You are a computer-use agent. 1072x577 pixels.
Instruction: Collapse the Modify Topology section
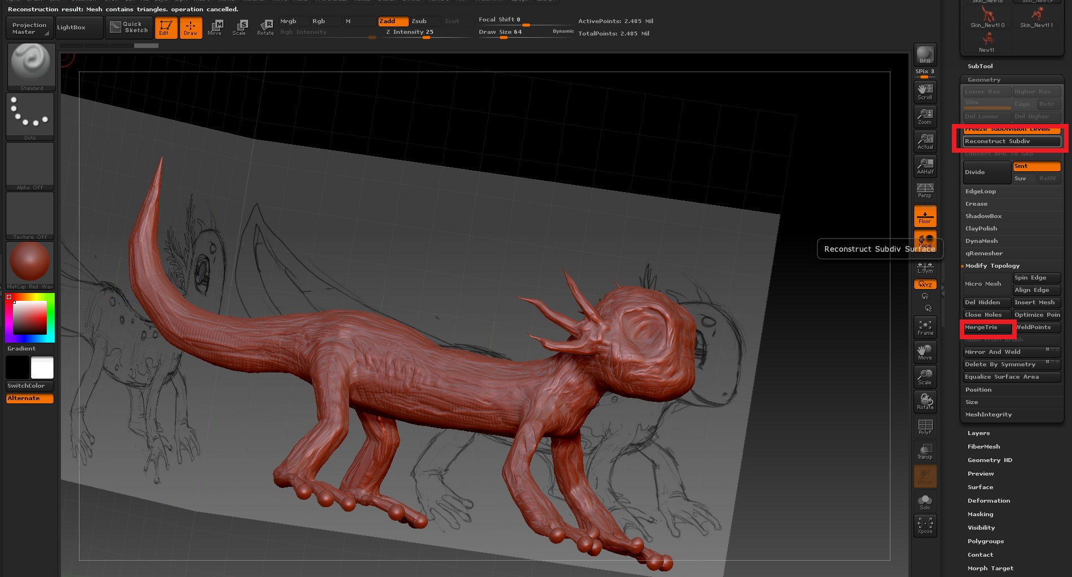992,266
